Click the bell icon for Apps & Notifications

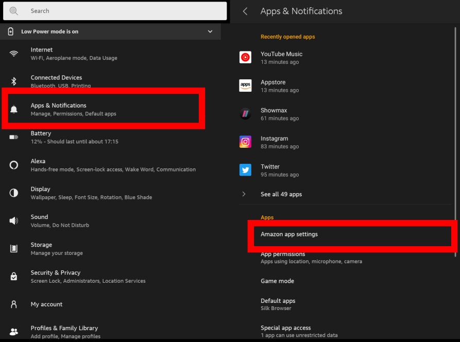pos(13,109)
